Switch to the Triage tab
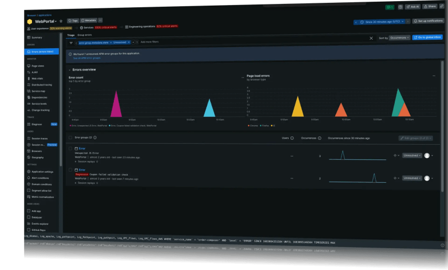 click(71, 35)
